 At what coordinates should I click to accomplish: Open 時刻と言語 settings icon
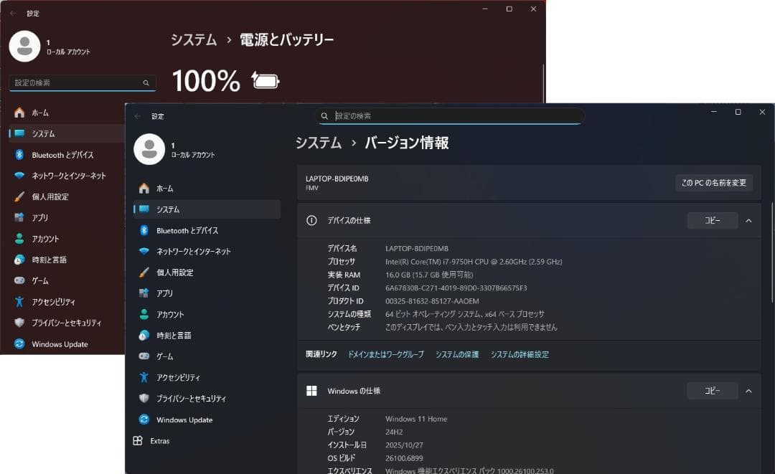click(x=144, y=335)
